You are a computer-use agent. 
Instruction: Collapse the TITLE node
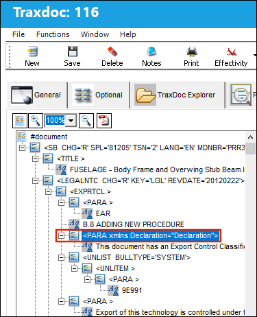coord(35,158)
